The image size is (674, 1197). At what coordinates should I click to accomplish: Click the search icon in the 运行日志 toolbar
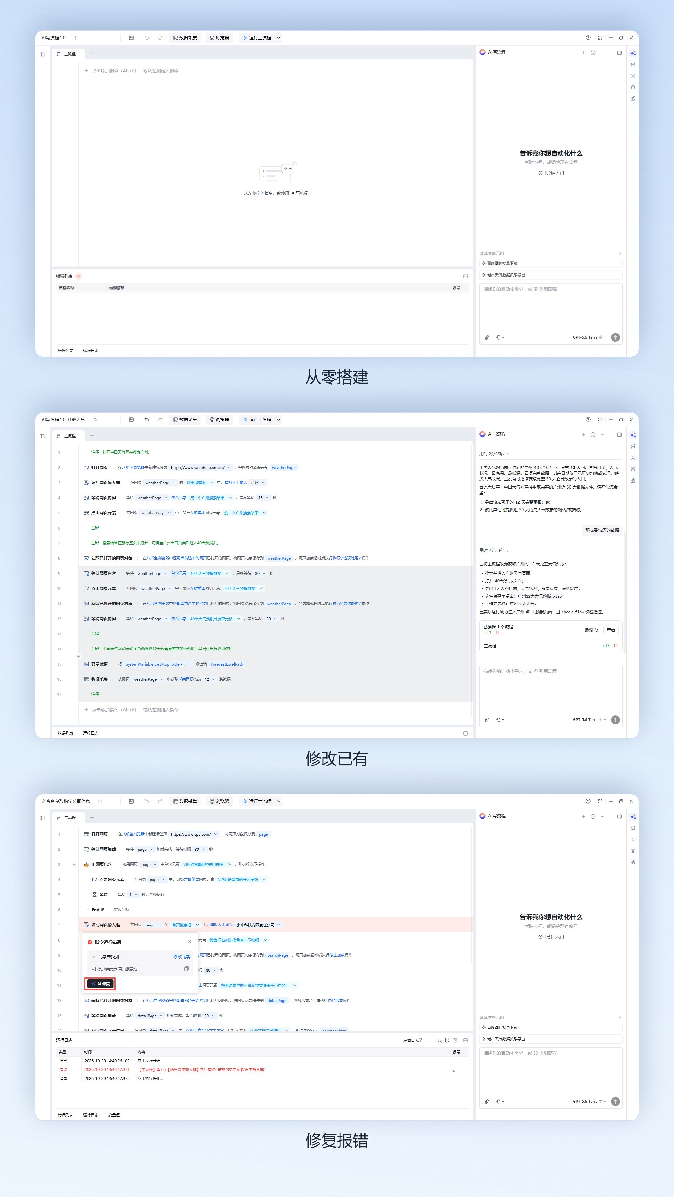point(439,1040)
